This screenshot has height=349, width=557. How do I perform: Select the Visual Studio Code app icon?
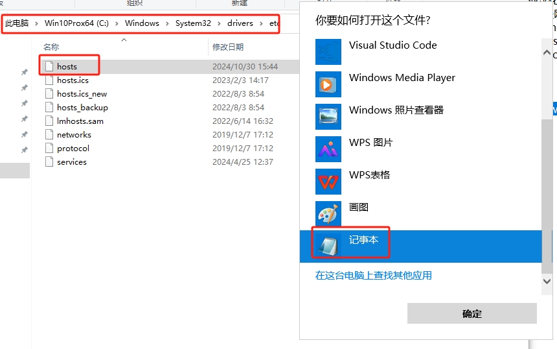point(328,52)
